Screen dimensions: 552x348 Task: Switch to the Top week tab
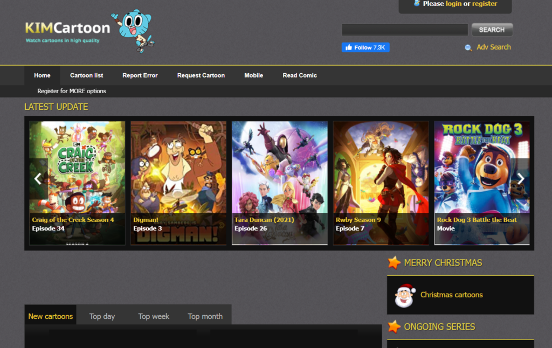[154, 316]
